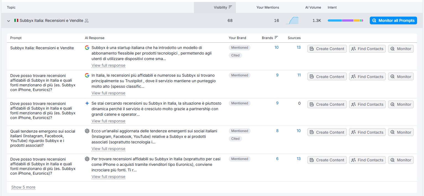The image size is (424, 196).
Task: Click prompt text 'Quali tendenze emergono sui social'
Action: pos(43,138)
